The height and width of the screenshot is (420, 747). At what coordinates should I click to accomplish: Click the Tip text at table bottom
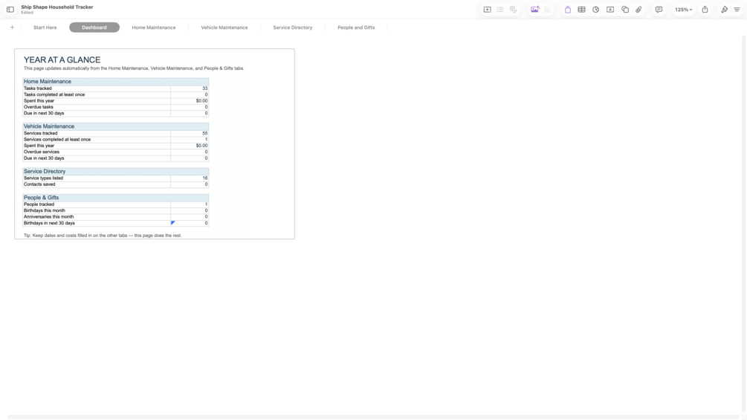pos(103,236)
